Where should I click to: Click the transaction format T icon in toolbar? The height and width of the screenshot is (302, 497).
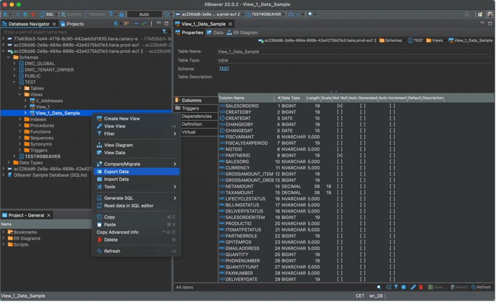111,14
